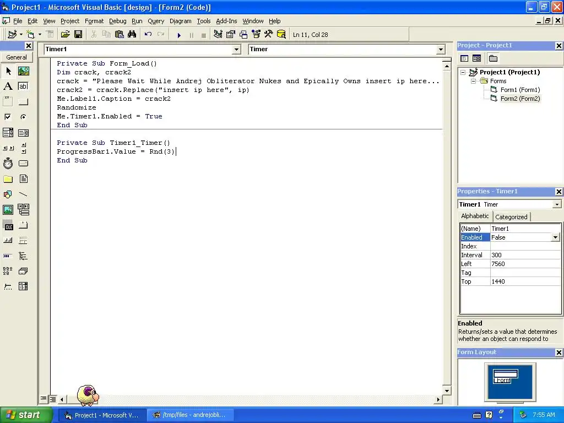Switch to Full Module View at bottom-left
The image size is (564, 423).
52,399
